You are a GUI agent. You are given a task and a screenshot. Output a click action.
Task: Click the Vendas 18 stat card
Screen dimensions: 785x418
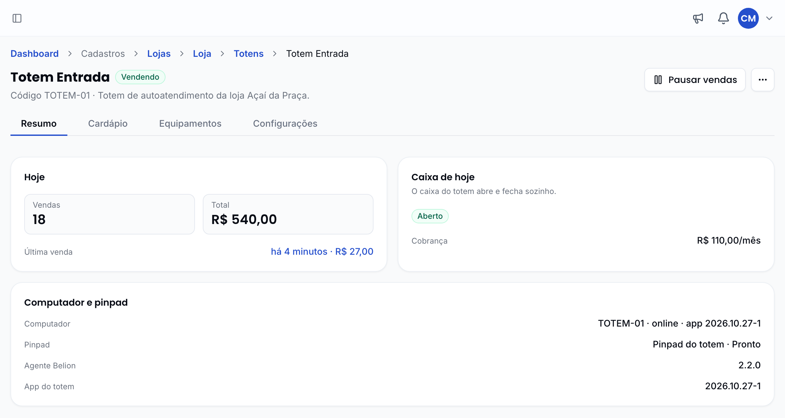pos(110,214)
